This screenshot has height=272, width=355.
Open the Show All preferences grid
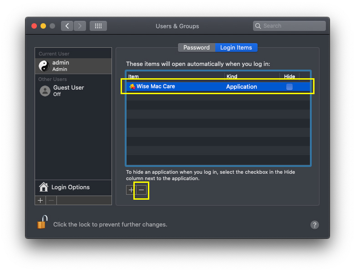coord(98,26)
